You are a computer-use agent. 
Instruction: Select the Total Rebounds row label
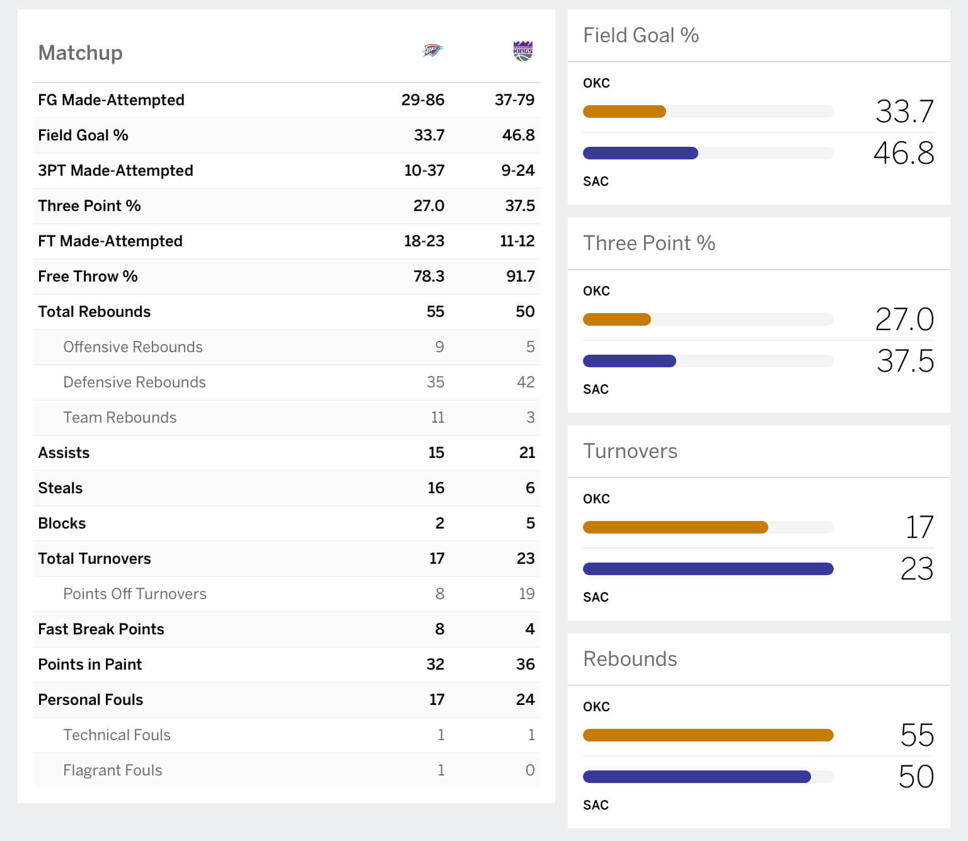(x=94, y=312)
